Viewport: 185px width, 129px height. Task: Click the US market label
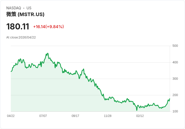[29, 8]
